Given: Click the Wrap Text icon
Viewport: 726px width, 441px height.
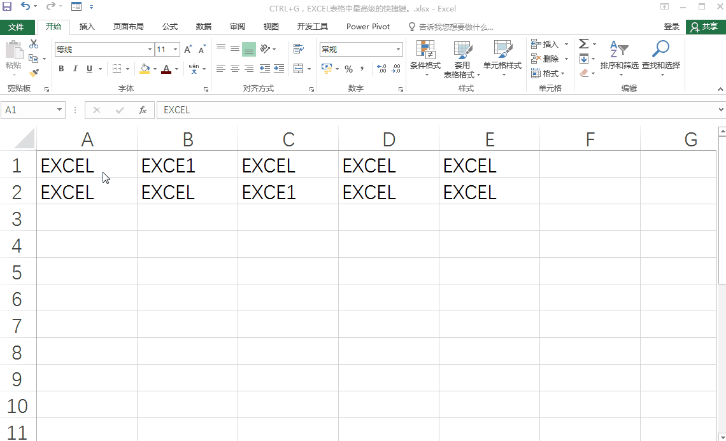Looking at the screenshot, I should [x=299, y=48].
